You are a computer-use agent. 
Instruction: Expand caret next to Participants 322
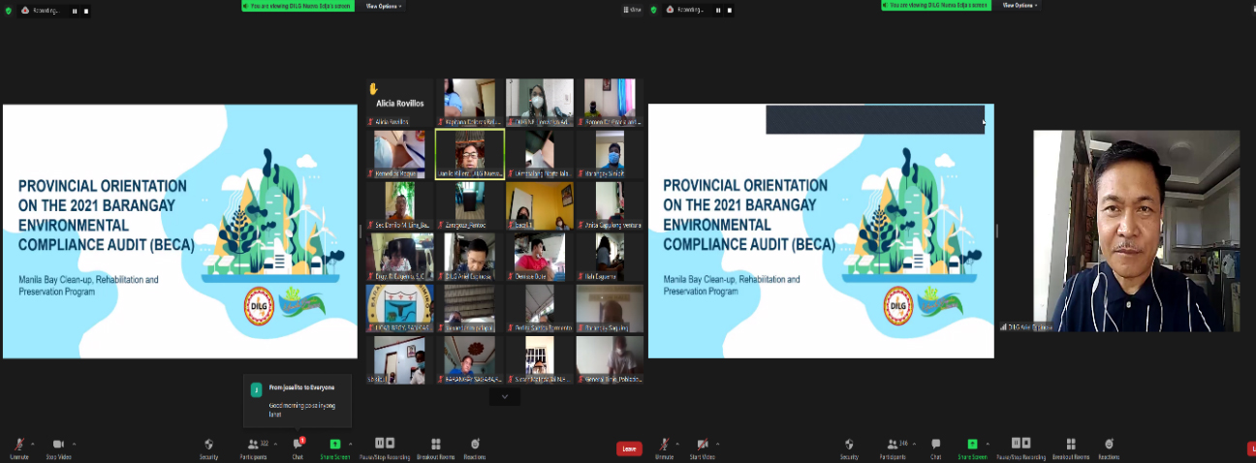(275, 444)
